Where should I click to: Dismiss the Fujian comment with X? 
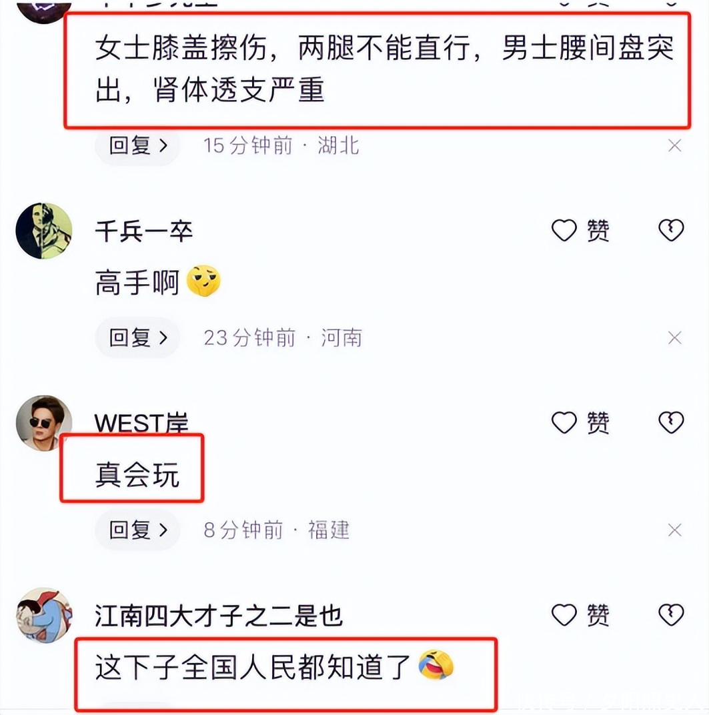click(675, 530)
